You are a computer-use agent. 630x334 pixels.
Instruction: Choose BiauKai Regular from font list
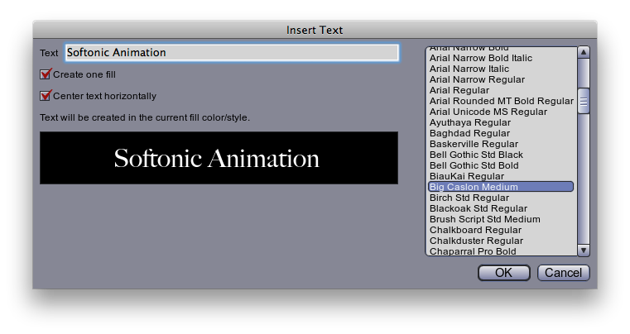pyautogui.click(x=466, y=176)
